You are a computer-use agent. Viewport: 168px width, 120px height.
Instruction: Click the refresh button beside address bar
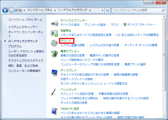(x=108, y=10)
